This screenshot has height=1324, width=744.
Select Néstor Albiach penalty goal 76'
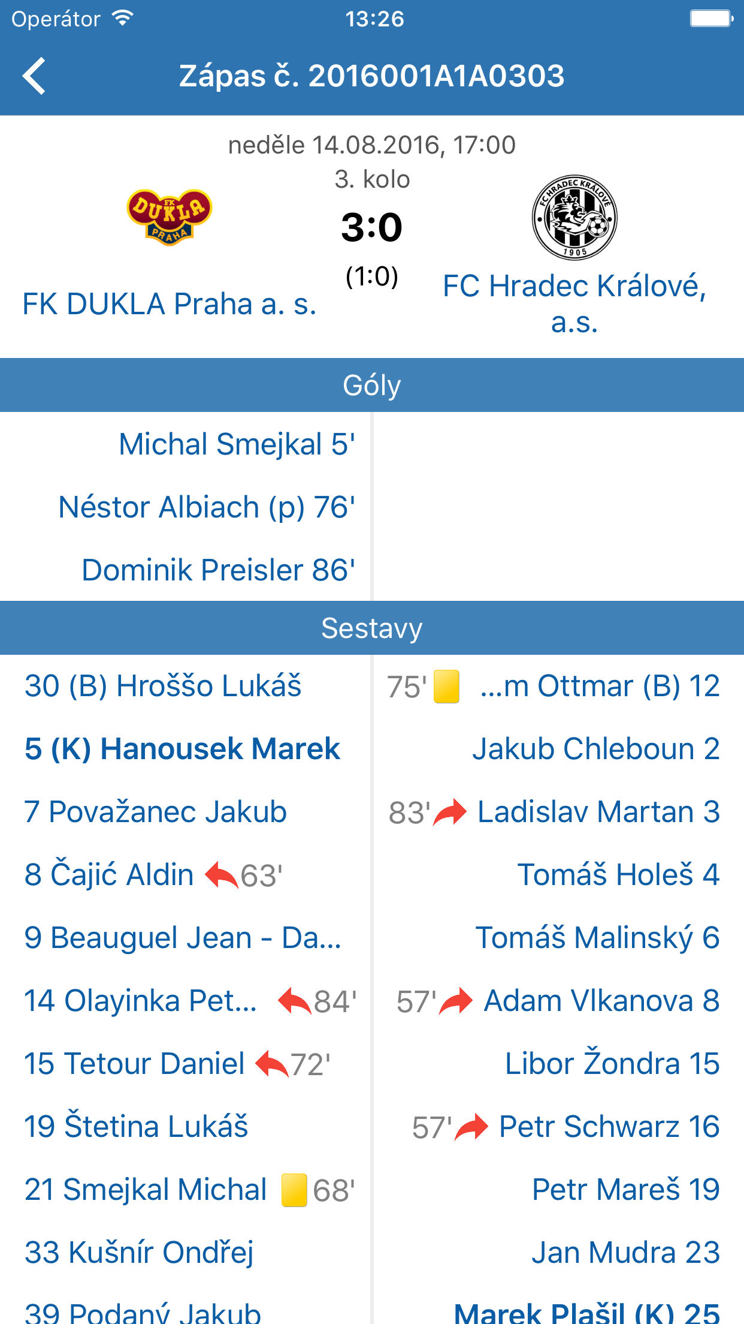coord(207,507)
